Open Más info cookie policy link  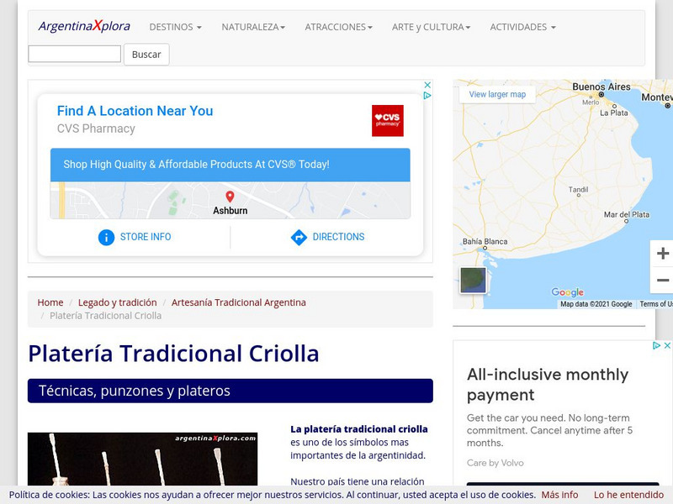point(559,495)
